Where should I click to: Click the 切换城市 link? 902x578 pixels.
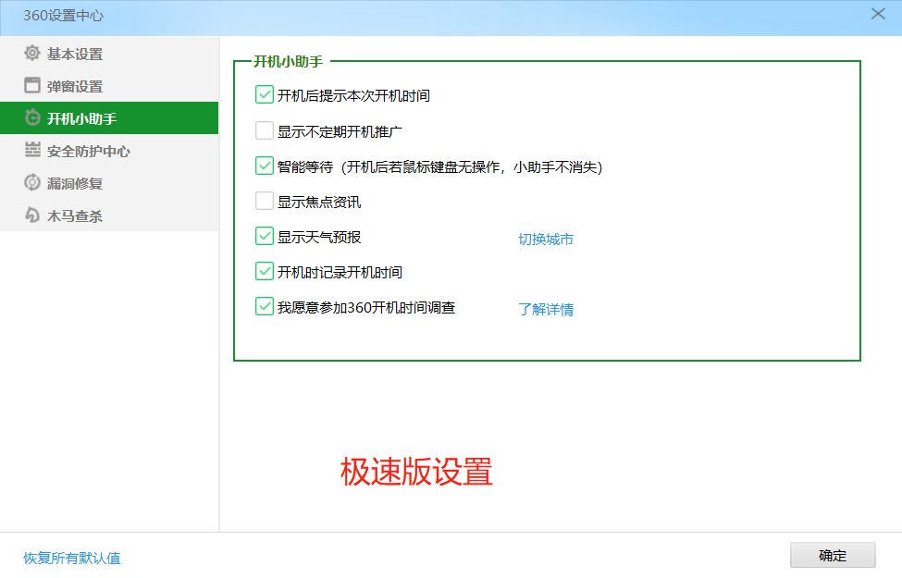(x=545, y=240)
